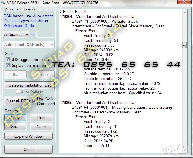Viewport: 193px width, 158px height.
Task: Click the VCDS icon in the title bar
Action: click(x=4, y=3)
